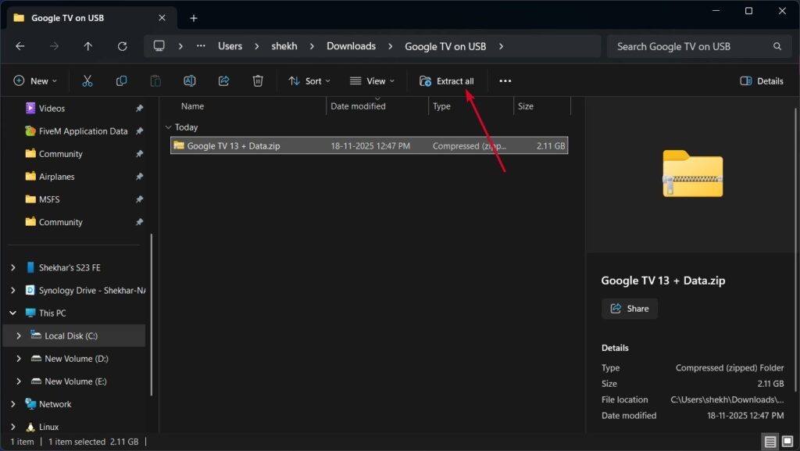800x451 pixels.
Task: Open a new tab with plus button
Action: pyautogui.click(x=194, y=18)
